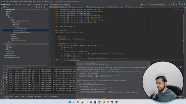
Task: Open the Problems tool window
Action: (x=30, y=96)
